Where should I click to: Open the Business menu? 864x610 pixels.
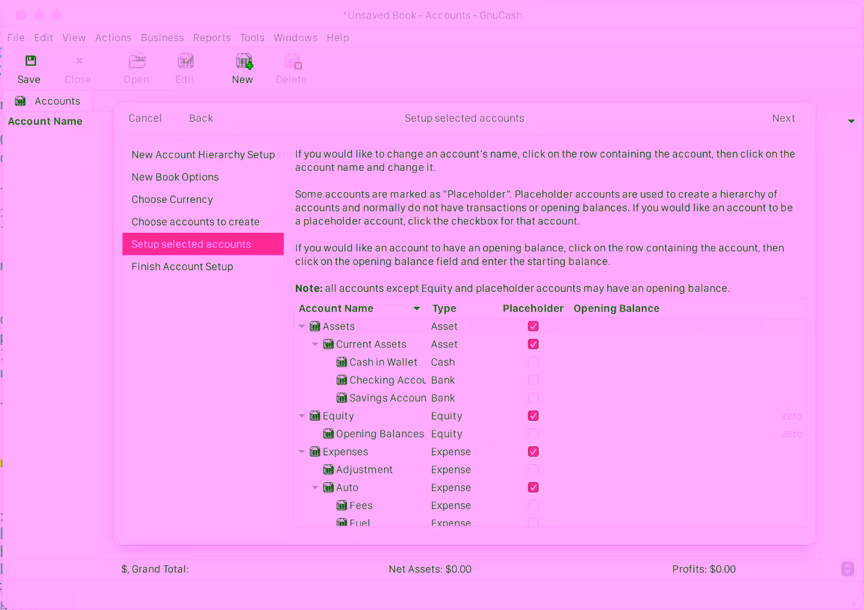point(162,38)
